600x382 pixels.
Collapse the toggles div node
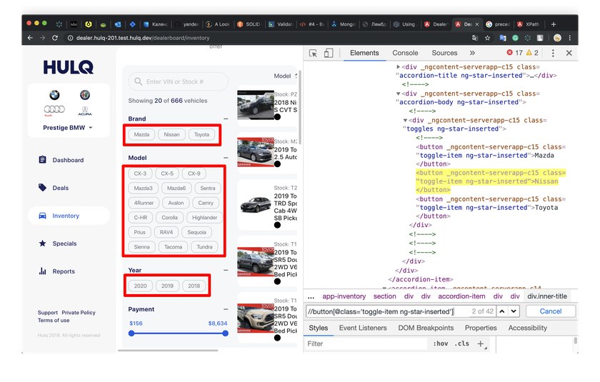[405, 121]
